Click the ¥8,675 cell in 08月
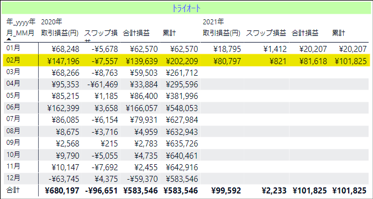Image resolution: width=373 pixels, height=199 pixels. [x=67, y=132]
